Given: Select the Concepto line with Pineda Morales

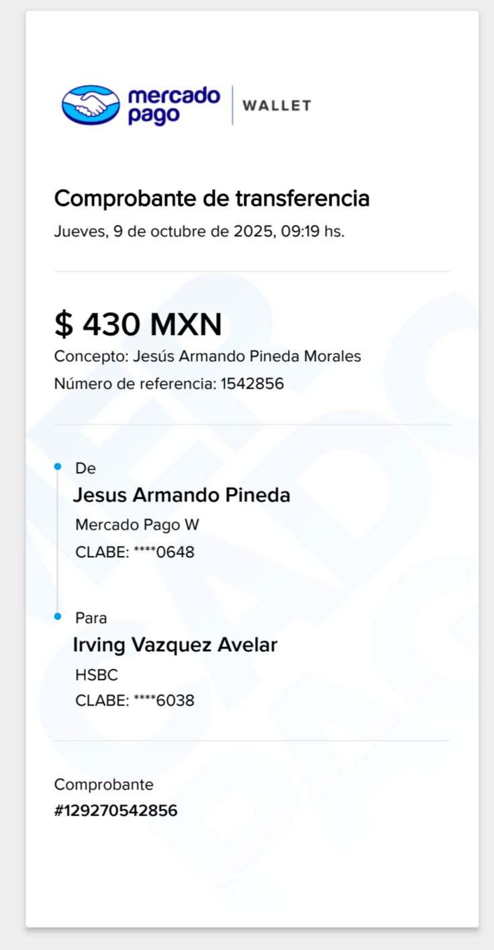Looking at the screenshot, I should [207, 357].
